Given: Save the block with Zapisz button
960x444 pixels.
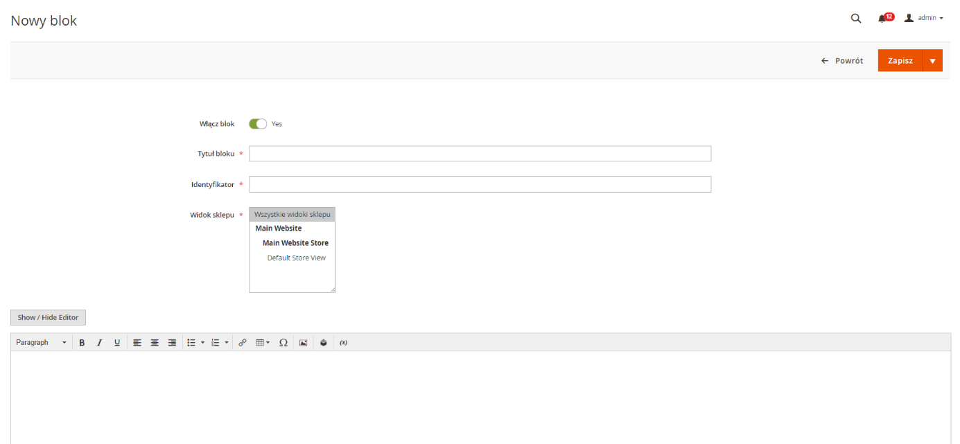Looking at the screenshot, I should coord(900,60).
